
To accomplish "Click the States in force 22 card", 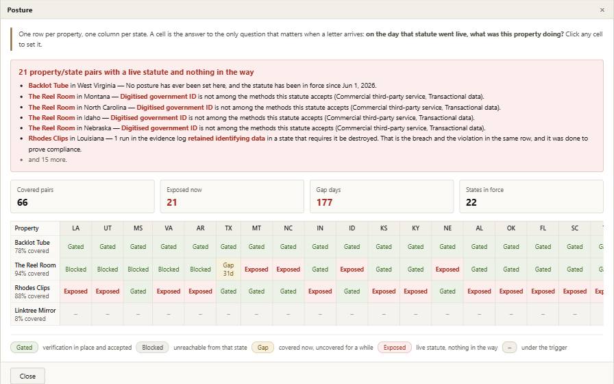I will tap(531, 196).
